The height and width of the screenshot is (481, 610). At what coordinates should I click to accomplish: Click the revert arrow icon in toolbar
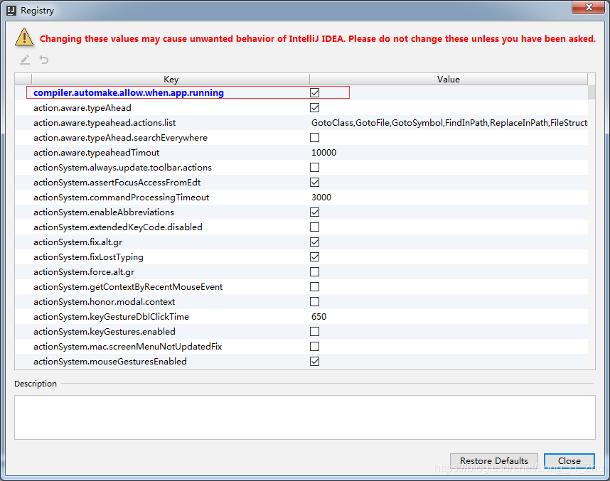click(x=44, y=60)
